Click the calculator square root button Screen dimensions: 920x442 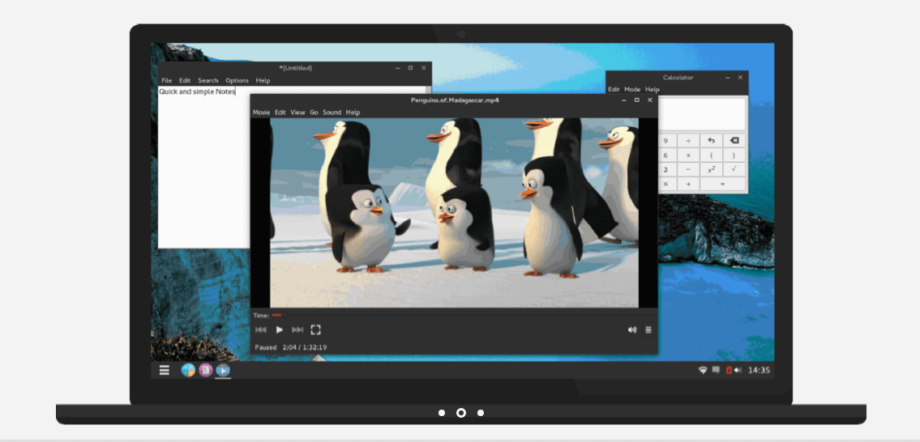point(734,169)
